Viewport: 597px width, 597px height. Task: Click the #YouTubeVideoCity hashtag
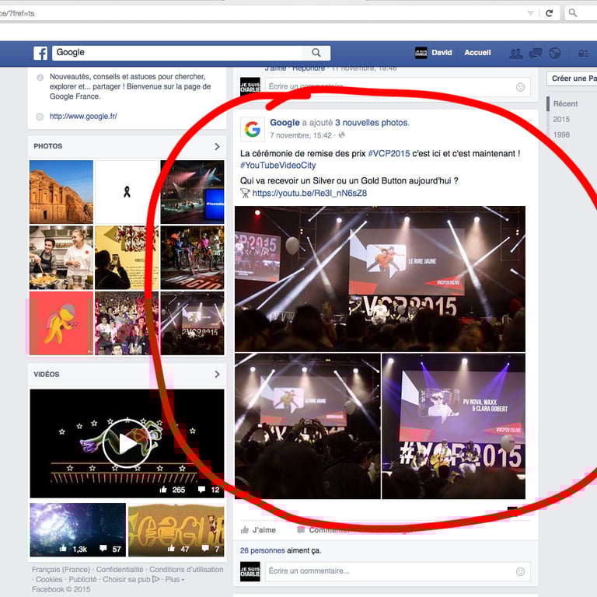pyautogui.click(x=278, y=166)
